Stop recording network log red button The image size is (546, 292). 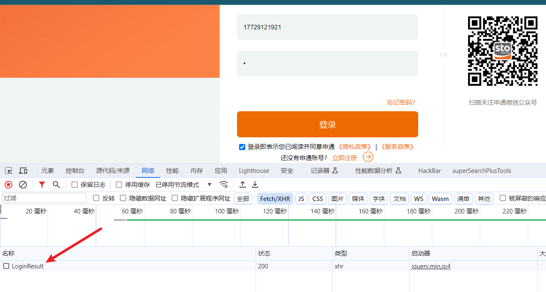point(9,184)
